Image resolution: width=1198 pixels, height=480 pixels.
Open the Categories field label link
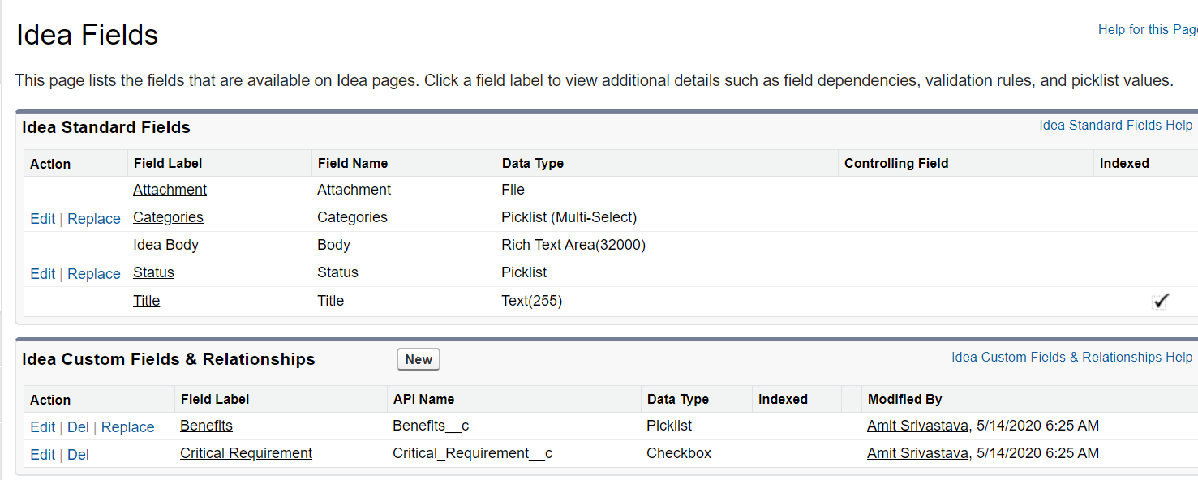point(168,217)
